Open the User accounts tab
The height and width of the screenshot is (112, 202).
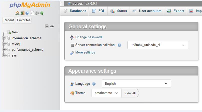(x=147, y=11)
